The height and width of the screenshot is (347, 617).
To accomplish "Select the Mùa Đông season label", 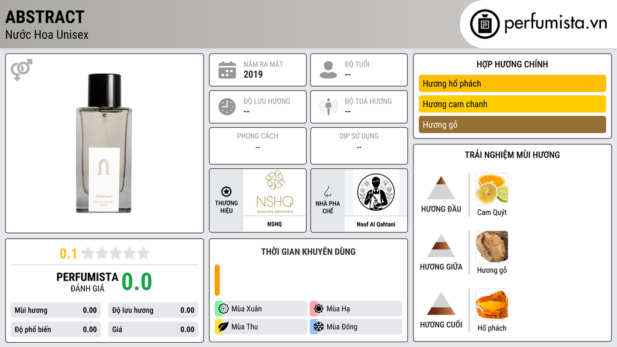I will point(342,327).
